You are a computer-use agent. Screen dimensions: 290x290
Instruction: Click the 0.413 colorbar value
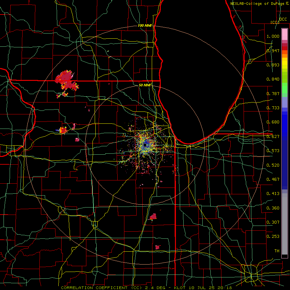[x=273, y=194]
